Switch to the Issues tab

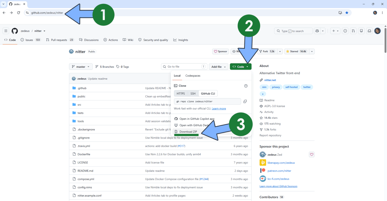31,40
